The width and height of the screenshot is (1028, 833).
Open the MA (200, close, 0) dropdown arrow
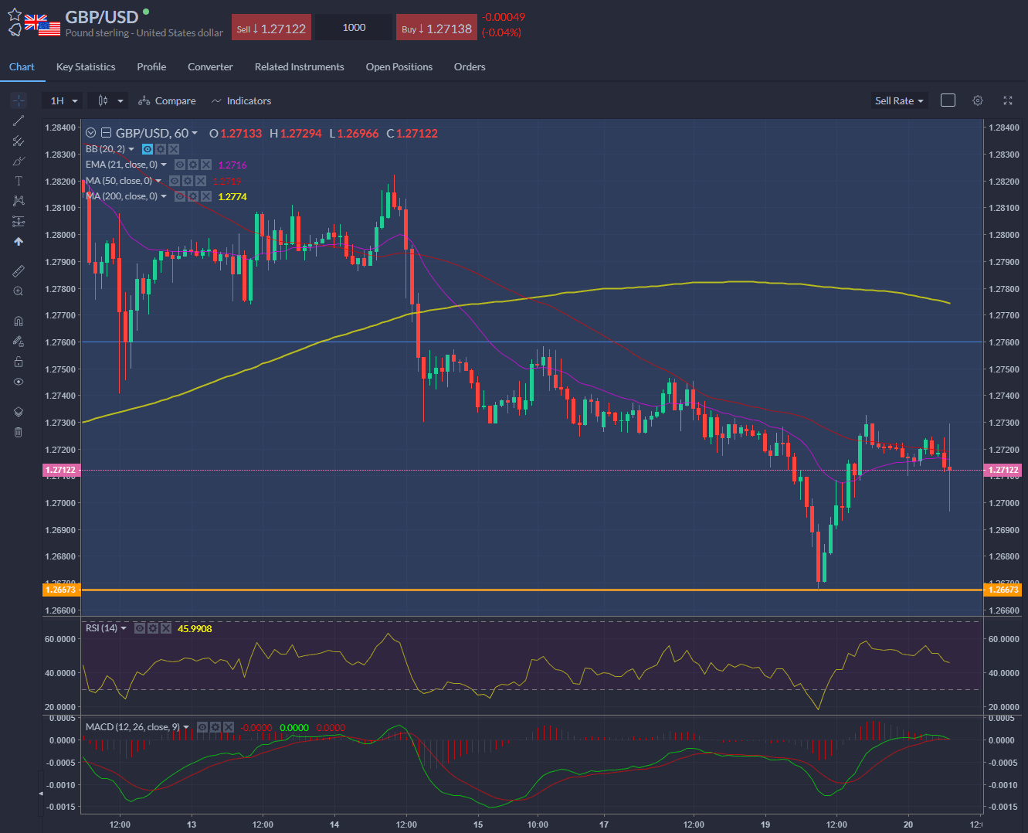164,196
